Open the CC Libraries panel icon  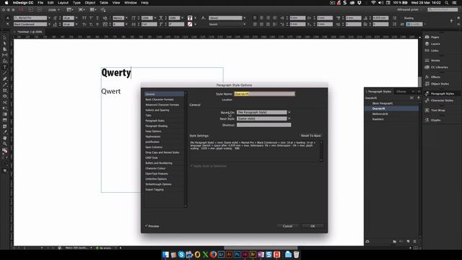point(427,67)
